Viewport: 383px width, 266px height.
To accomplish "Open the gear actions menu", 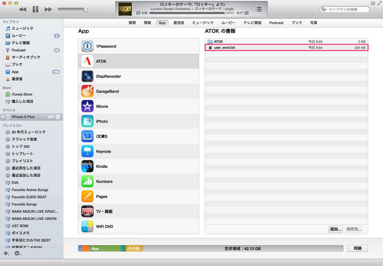I will (18, 253).
